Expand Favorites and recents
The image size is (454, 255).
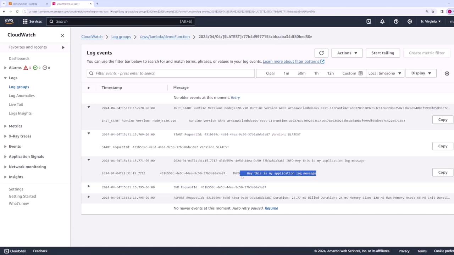63,47
